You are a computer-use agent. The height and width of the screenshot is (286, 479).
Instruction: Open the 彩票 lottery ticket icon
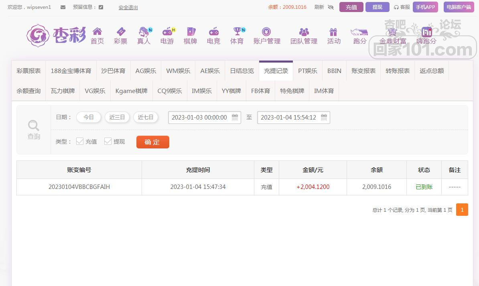(x=120, y=32)
